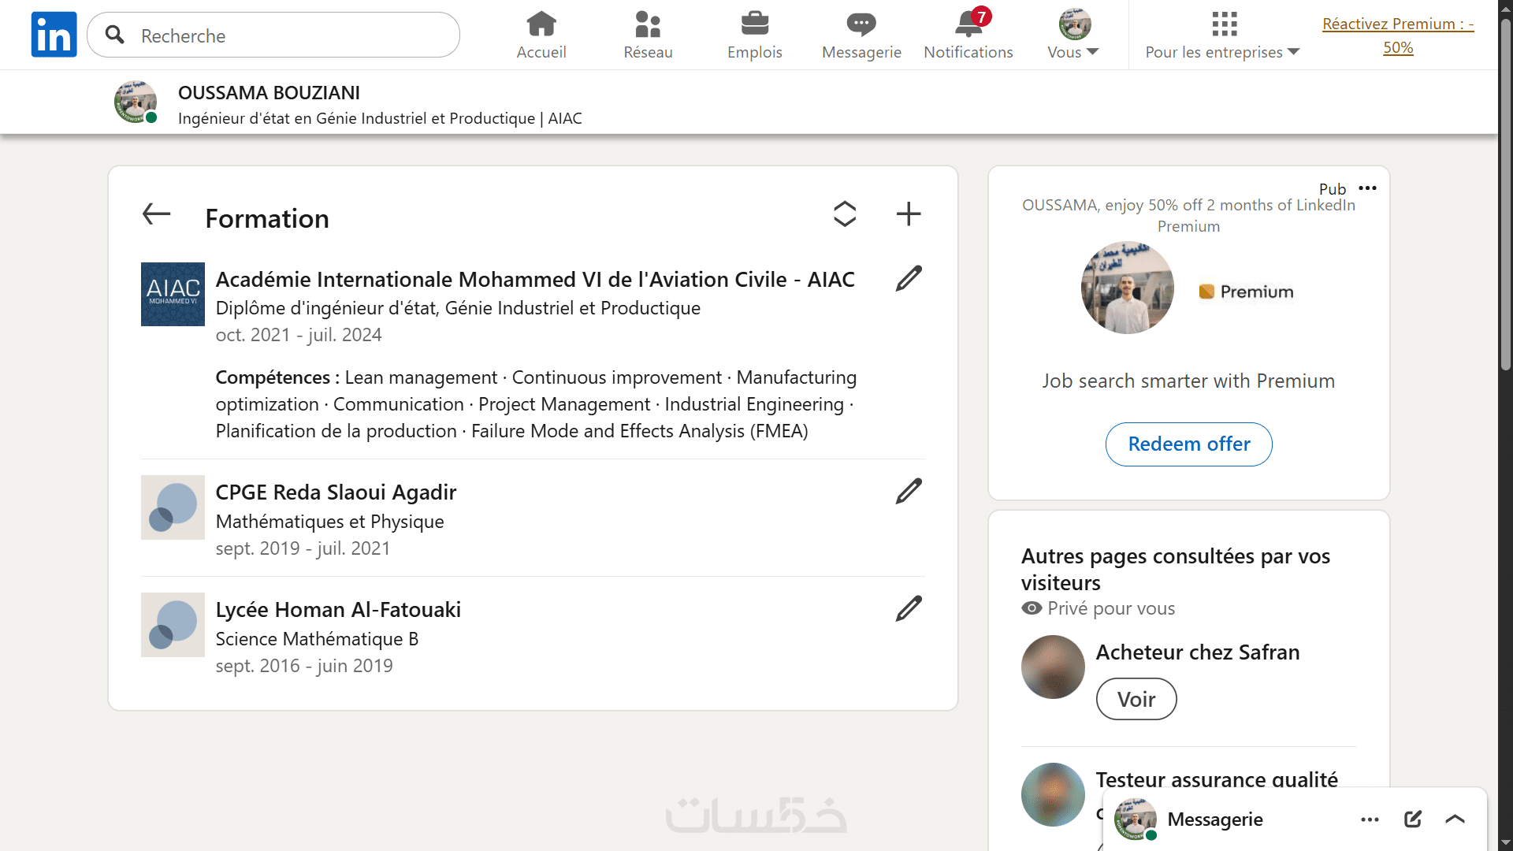Edit the AIAC education entry pencil
The image size is (1513, 851).
[x=909, y=278]
